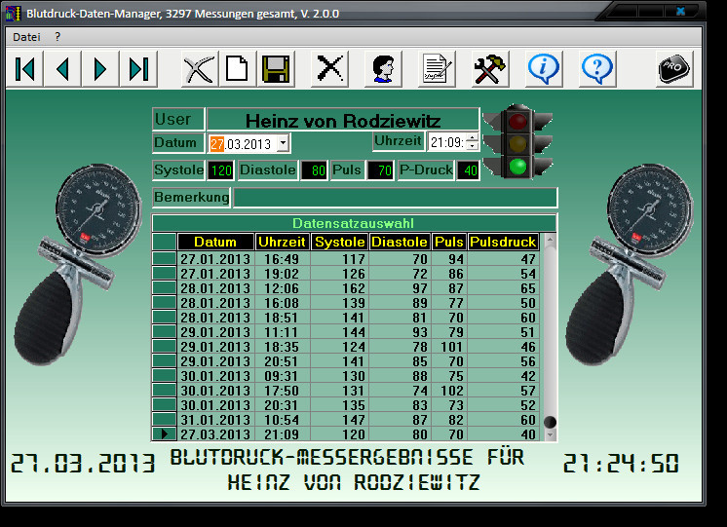The image size is (727, 527).
Task: Click the application icon in title bar
Action: (x=14, y=14)
